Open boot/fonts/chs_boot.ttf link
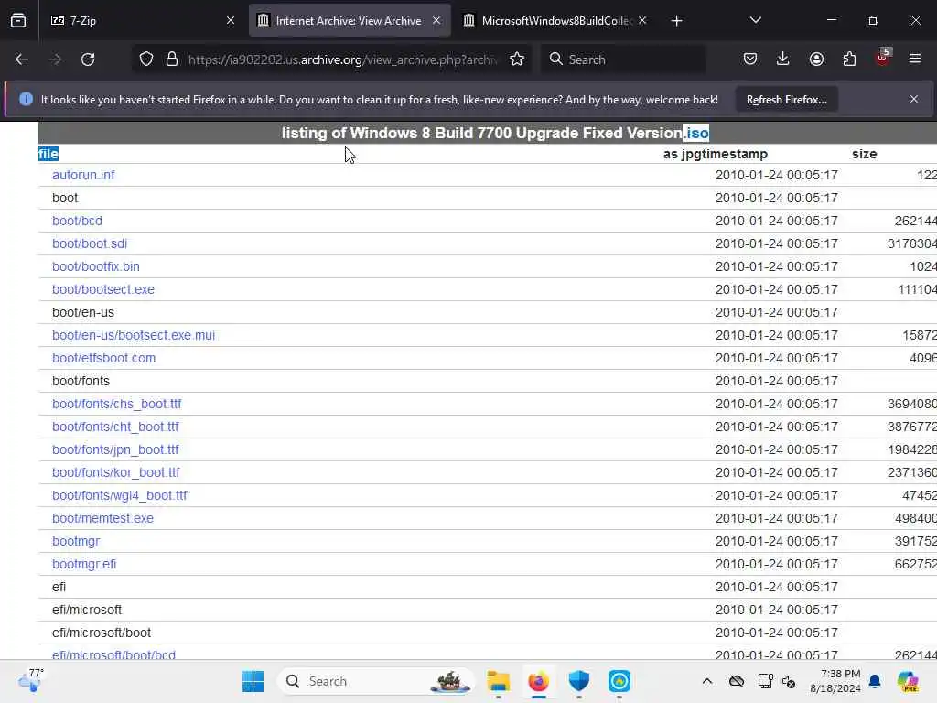 117,404
